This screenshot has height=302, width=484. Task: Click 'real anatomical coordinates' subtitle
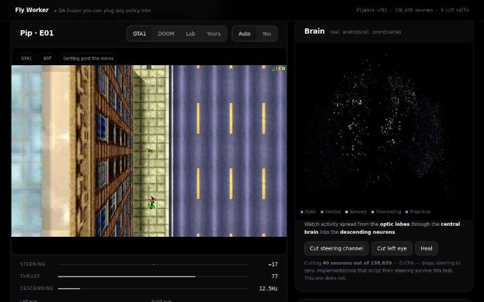click(365, 32)
